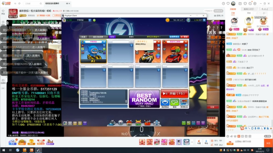The image size is (273, 153).
Task: Select the purple highlighted mode tab
Action: coord(112,37)
